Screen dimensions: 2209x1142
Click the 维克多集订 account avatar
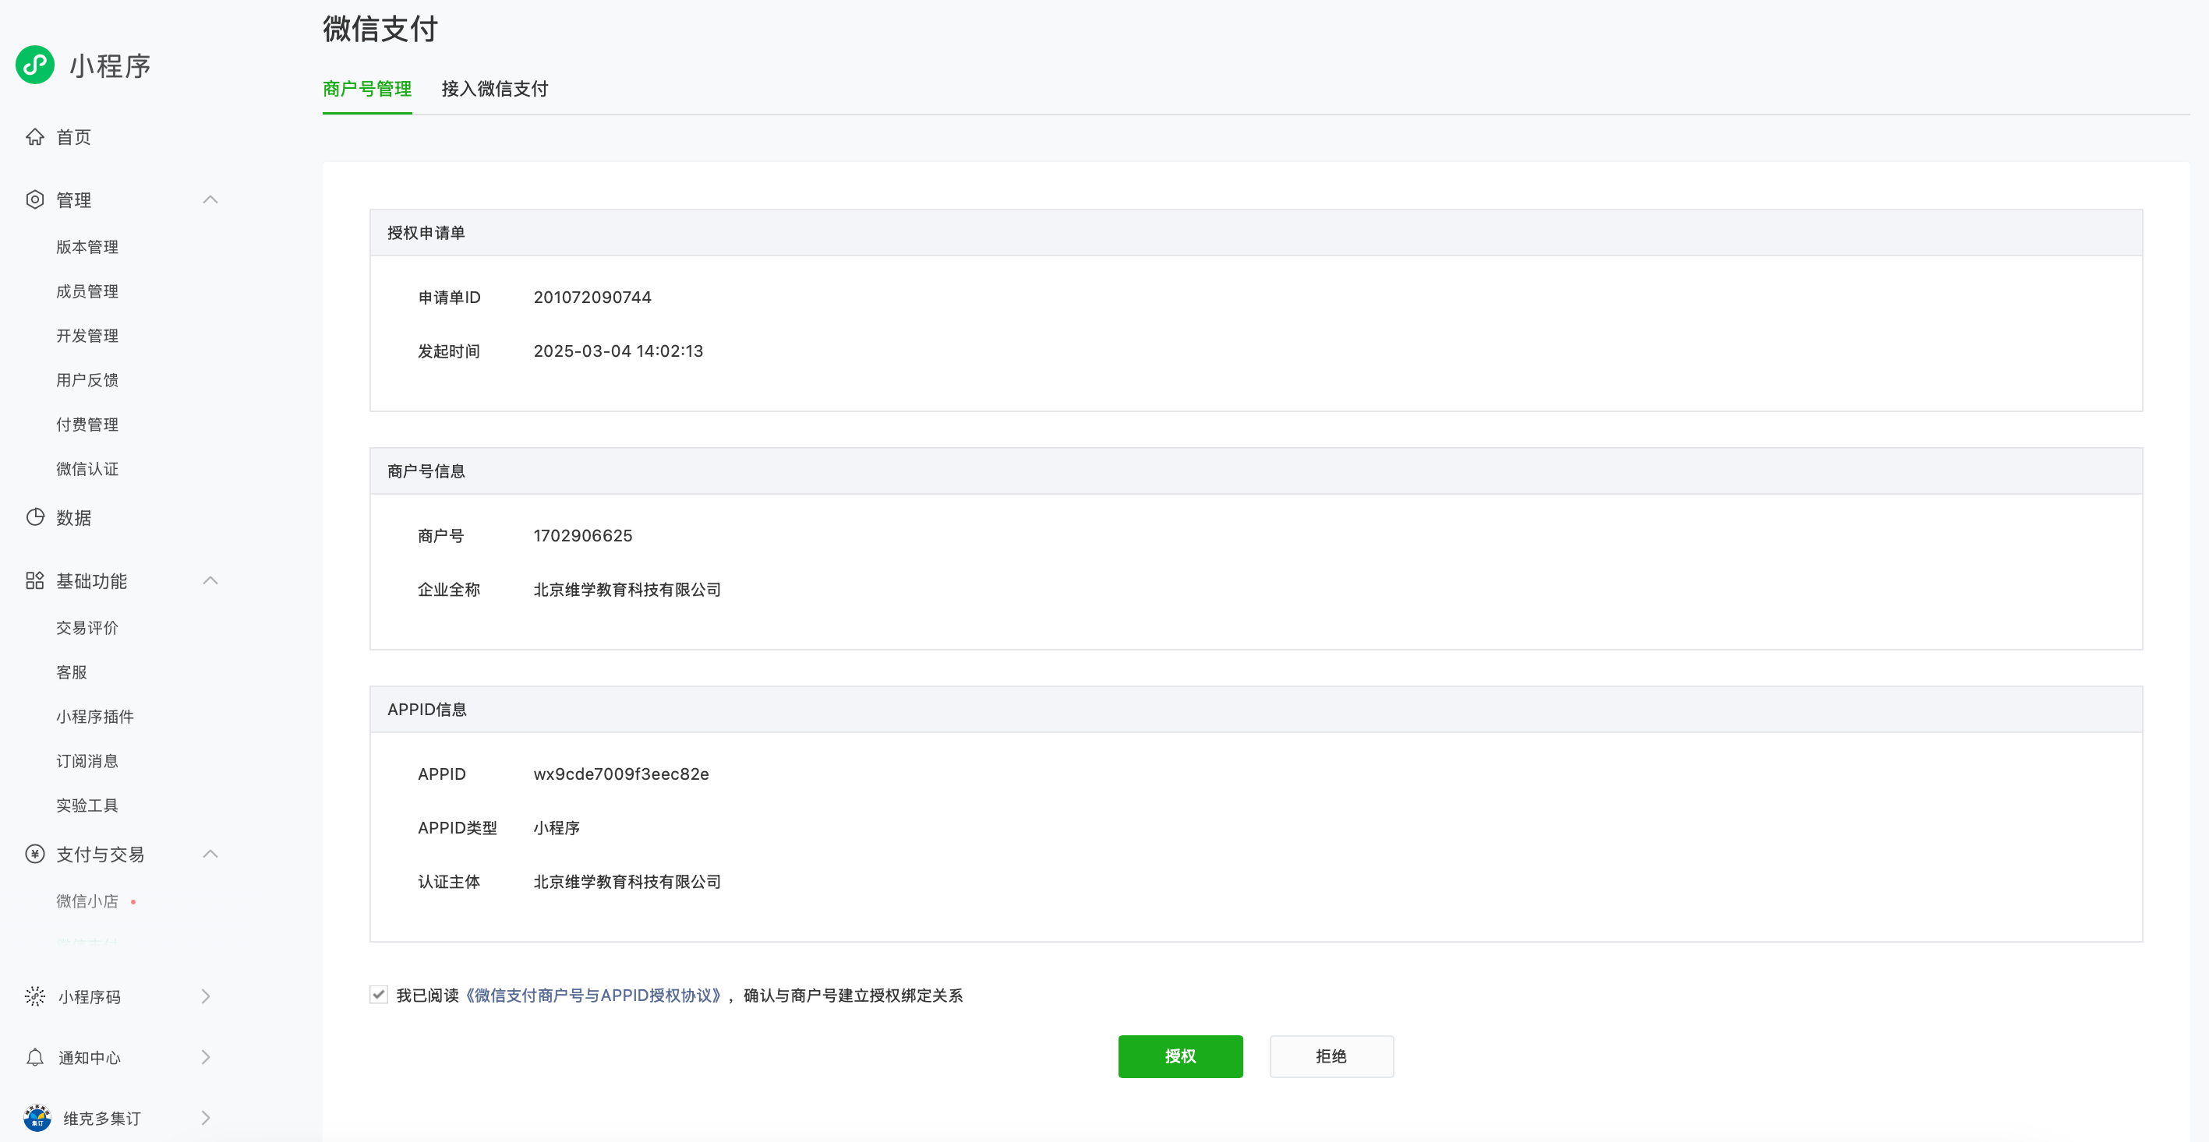point(37,1118)
